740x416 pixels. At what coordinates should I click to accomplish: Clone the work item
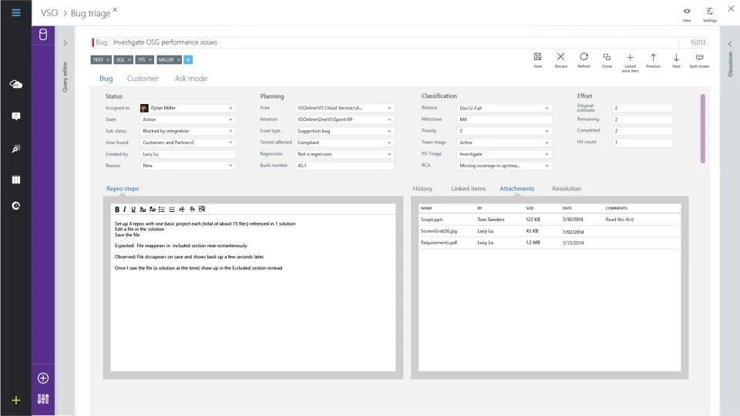607,60
